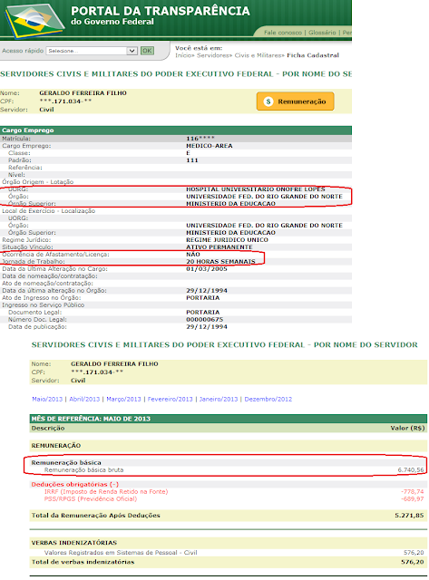Click Ficha Cadastral breadcrumb text
Image resolution: width=429 pixels, height=580 pixels.
[x=313, y=55]
